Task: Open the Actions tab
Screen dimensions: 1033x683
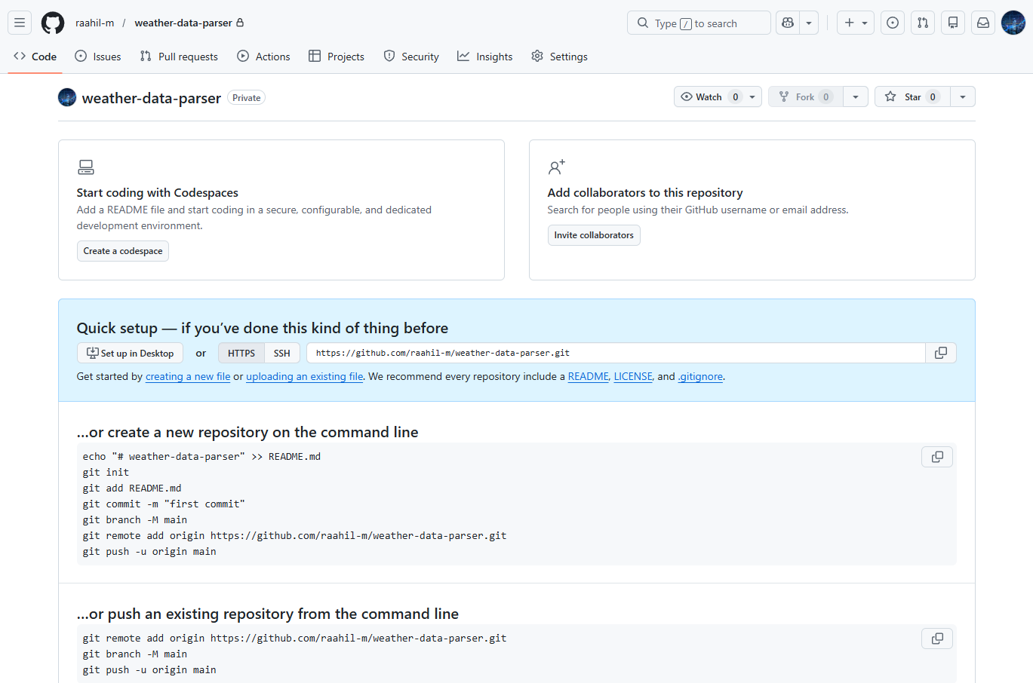Action: coord(263,57)
